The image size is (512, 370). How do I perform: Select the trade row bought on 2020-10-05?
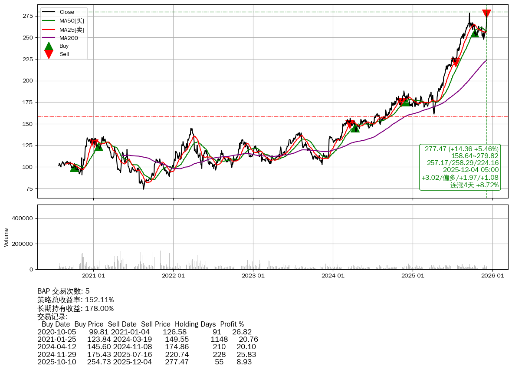click(x=144, y=332)
